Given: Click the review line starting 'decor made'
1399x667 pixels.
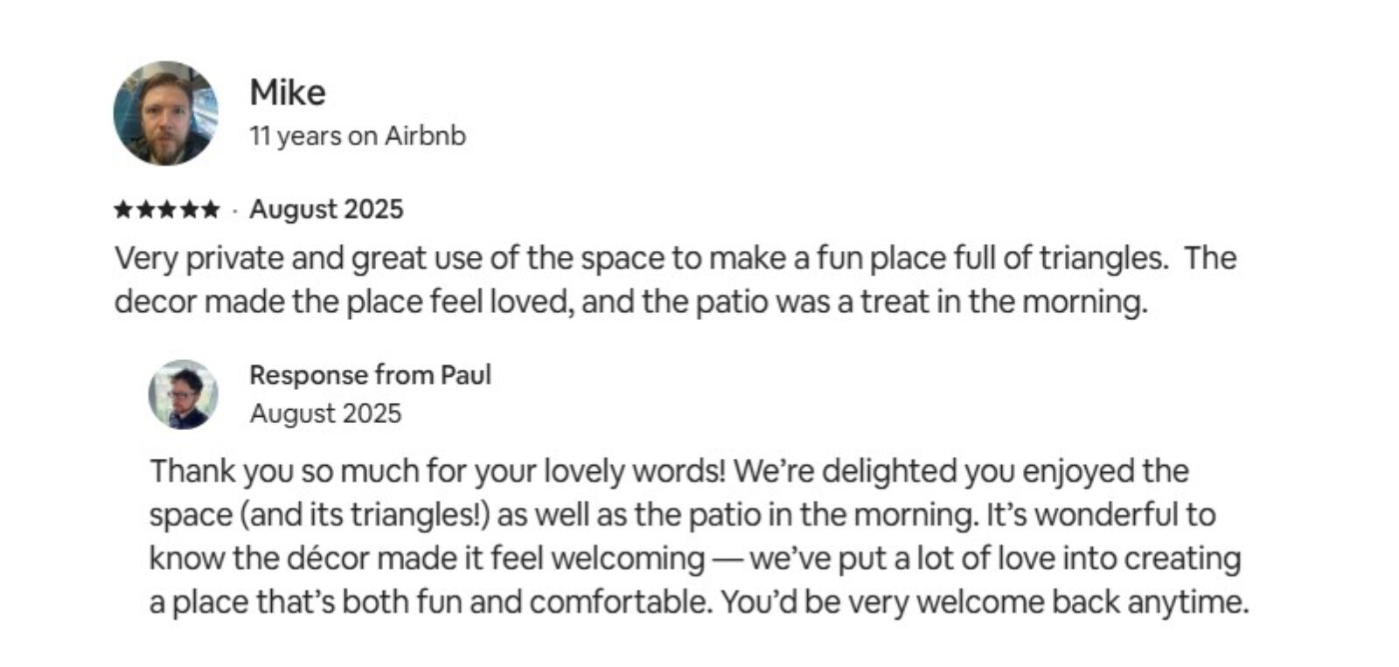Looking at the screenshot, I should pos(630,302).
